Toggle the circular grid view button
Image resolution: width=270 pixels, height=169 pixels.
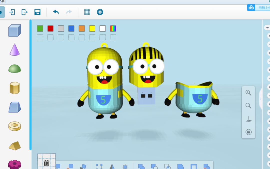248,132
